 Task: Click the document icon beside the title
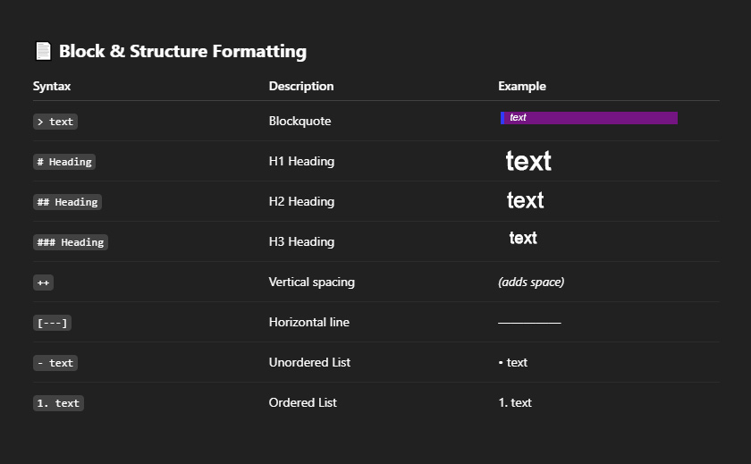[43, 51]
